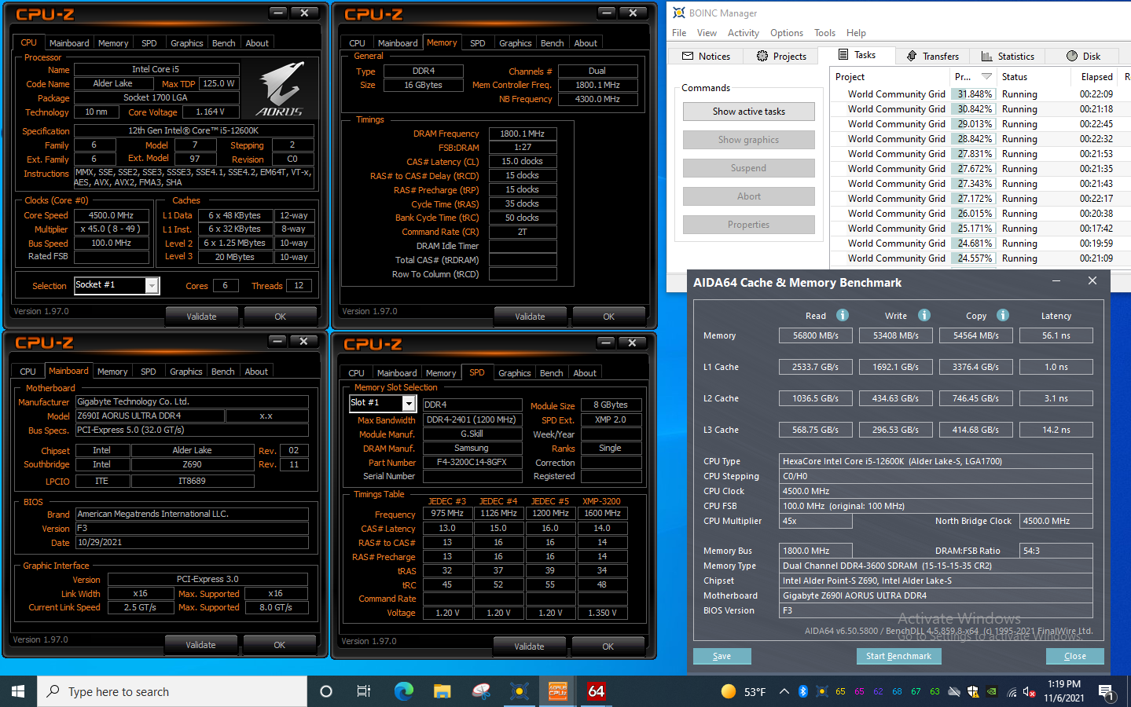Open Task View on the taskbar

363,691
